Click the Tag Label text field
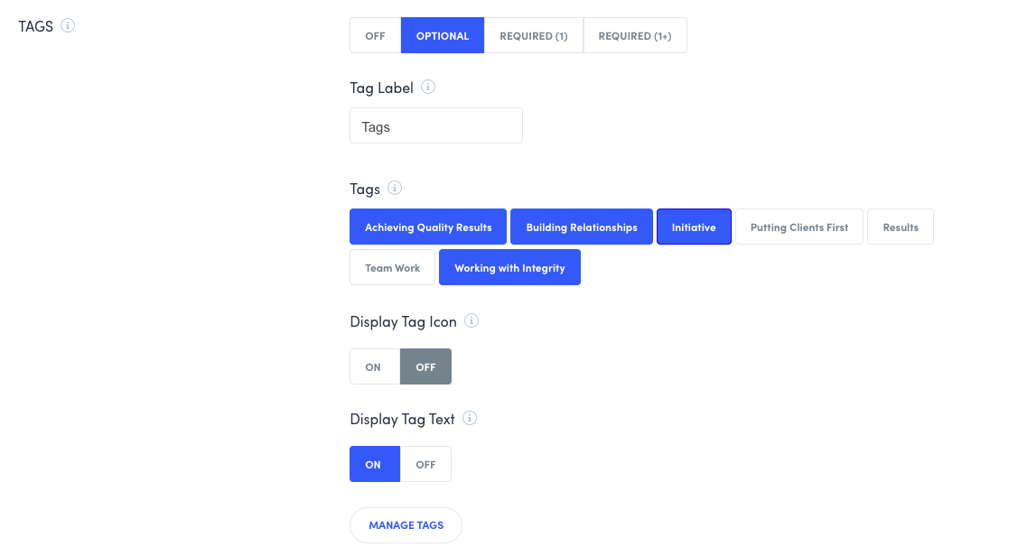 [436, 126]
